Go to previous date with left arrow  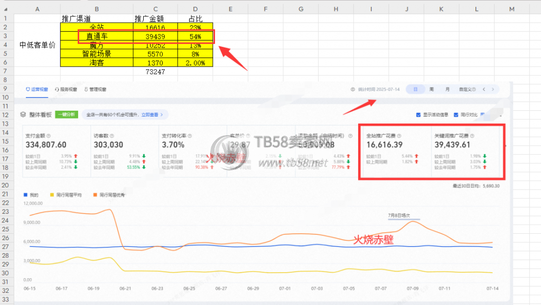[484, 89]
